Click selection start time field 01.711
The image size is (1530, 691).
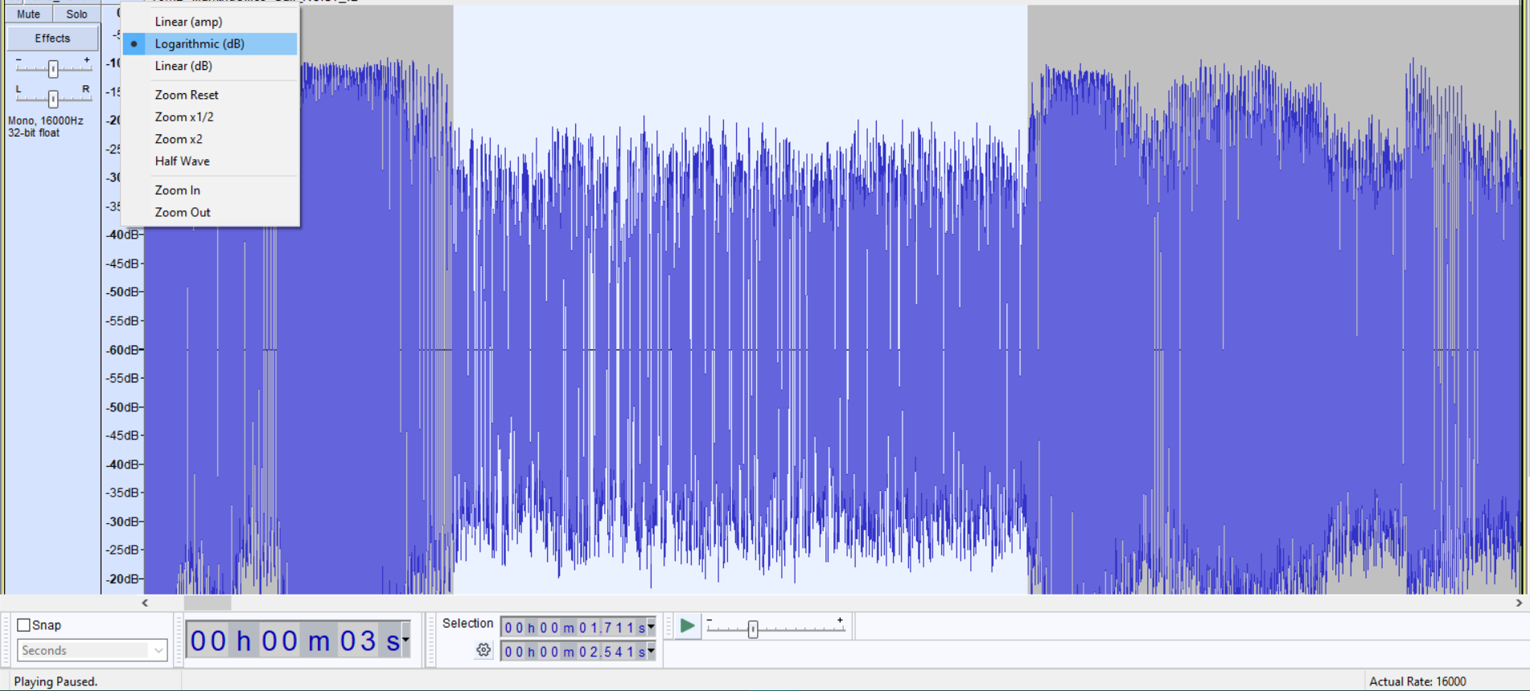pos(574,628)
